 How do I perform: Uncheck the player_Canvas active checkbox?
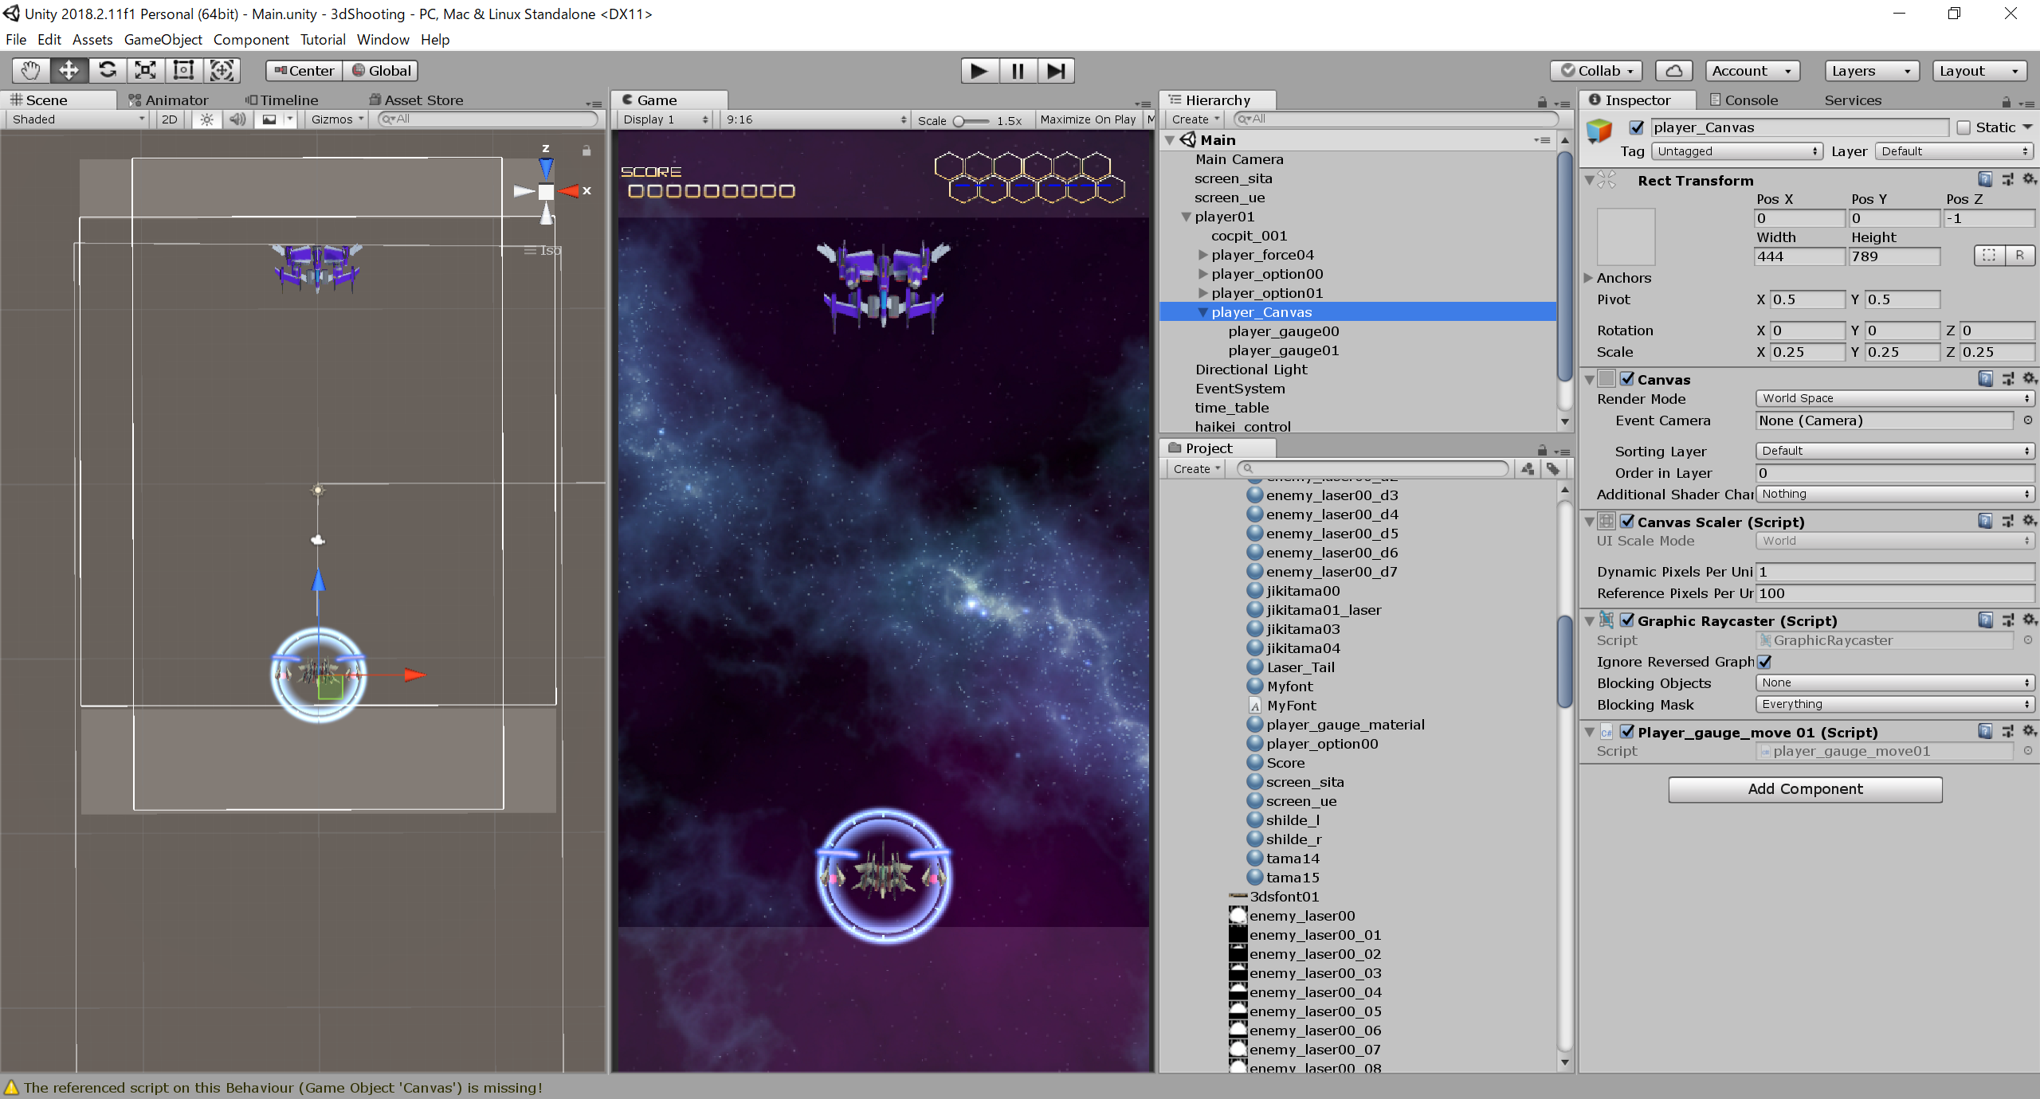[1636, 127]
